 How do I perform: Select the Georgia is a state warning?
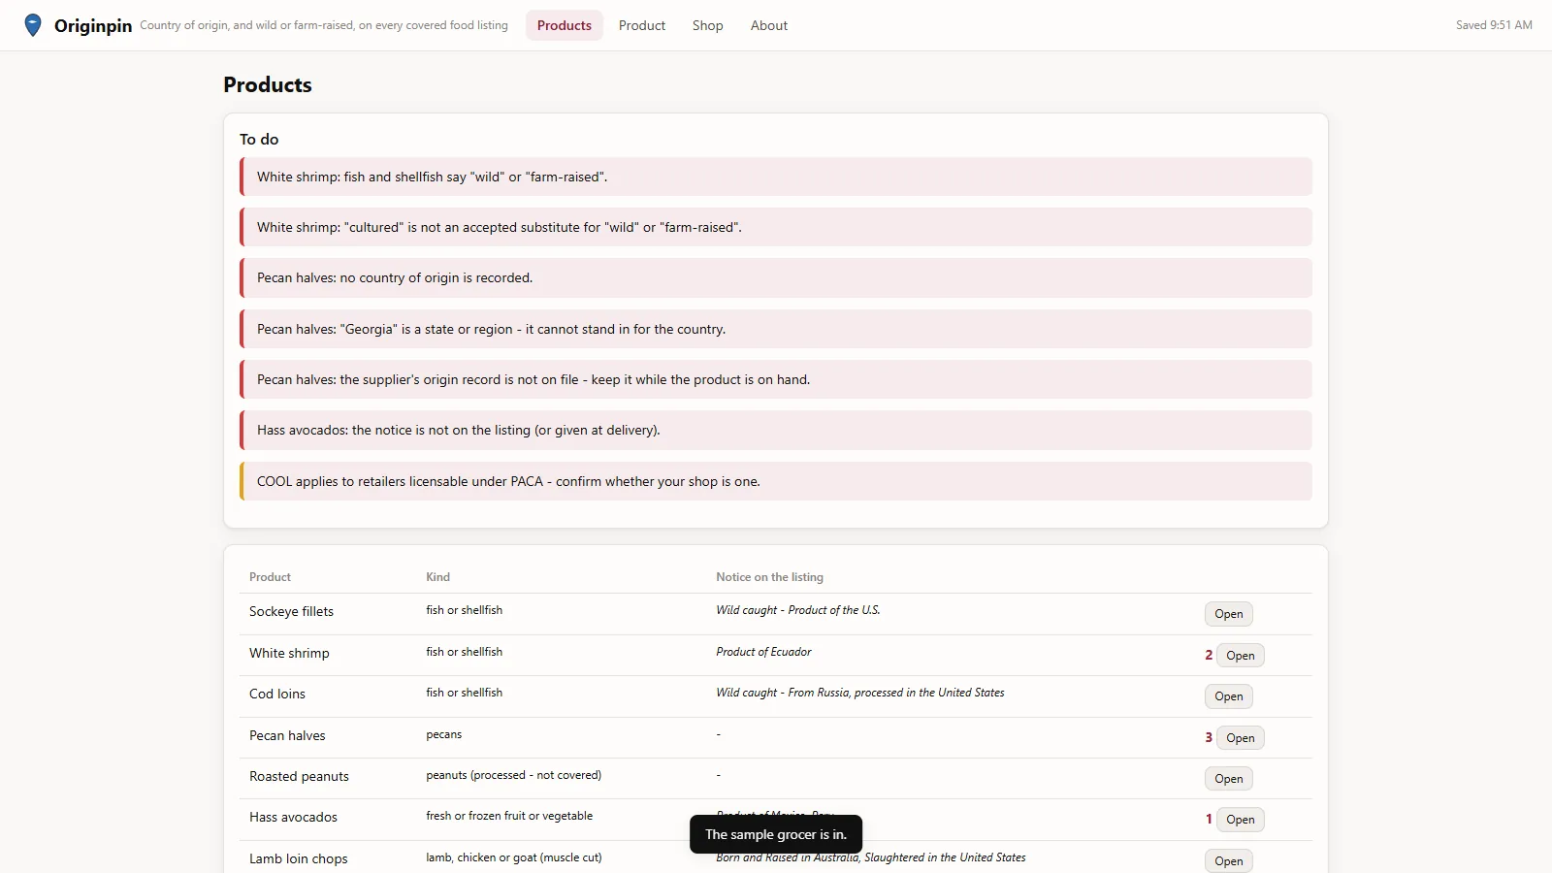click(x=776, y=329)
